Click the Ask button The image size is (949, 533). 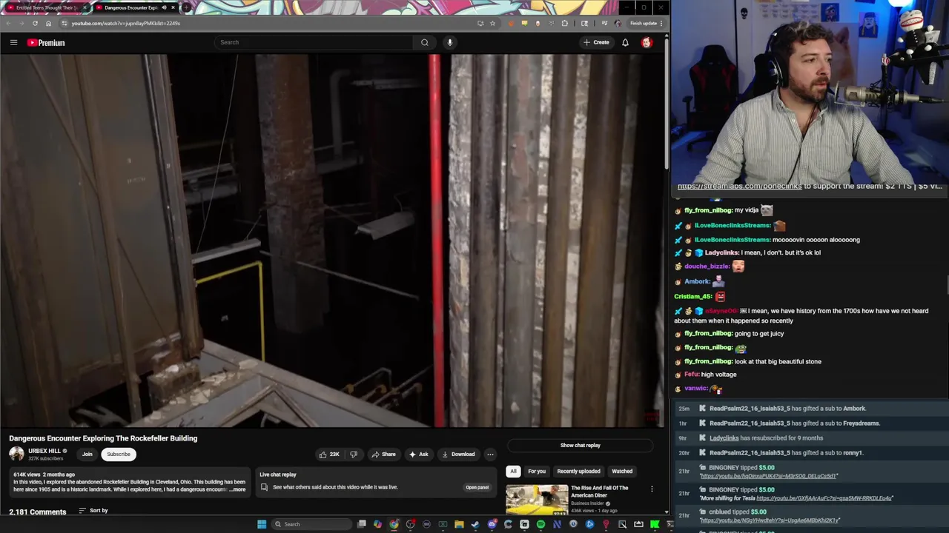[418, 455]
